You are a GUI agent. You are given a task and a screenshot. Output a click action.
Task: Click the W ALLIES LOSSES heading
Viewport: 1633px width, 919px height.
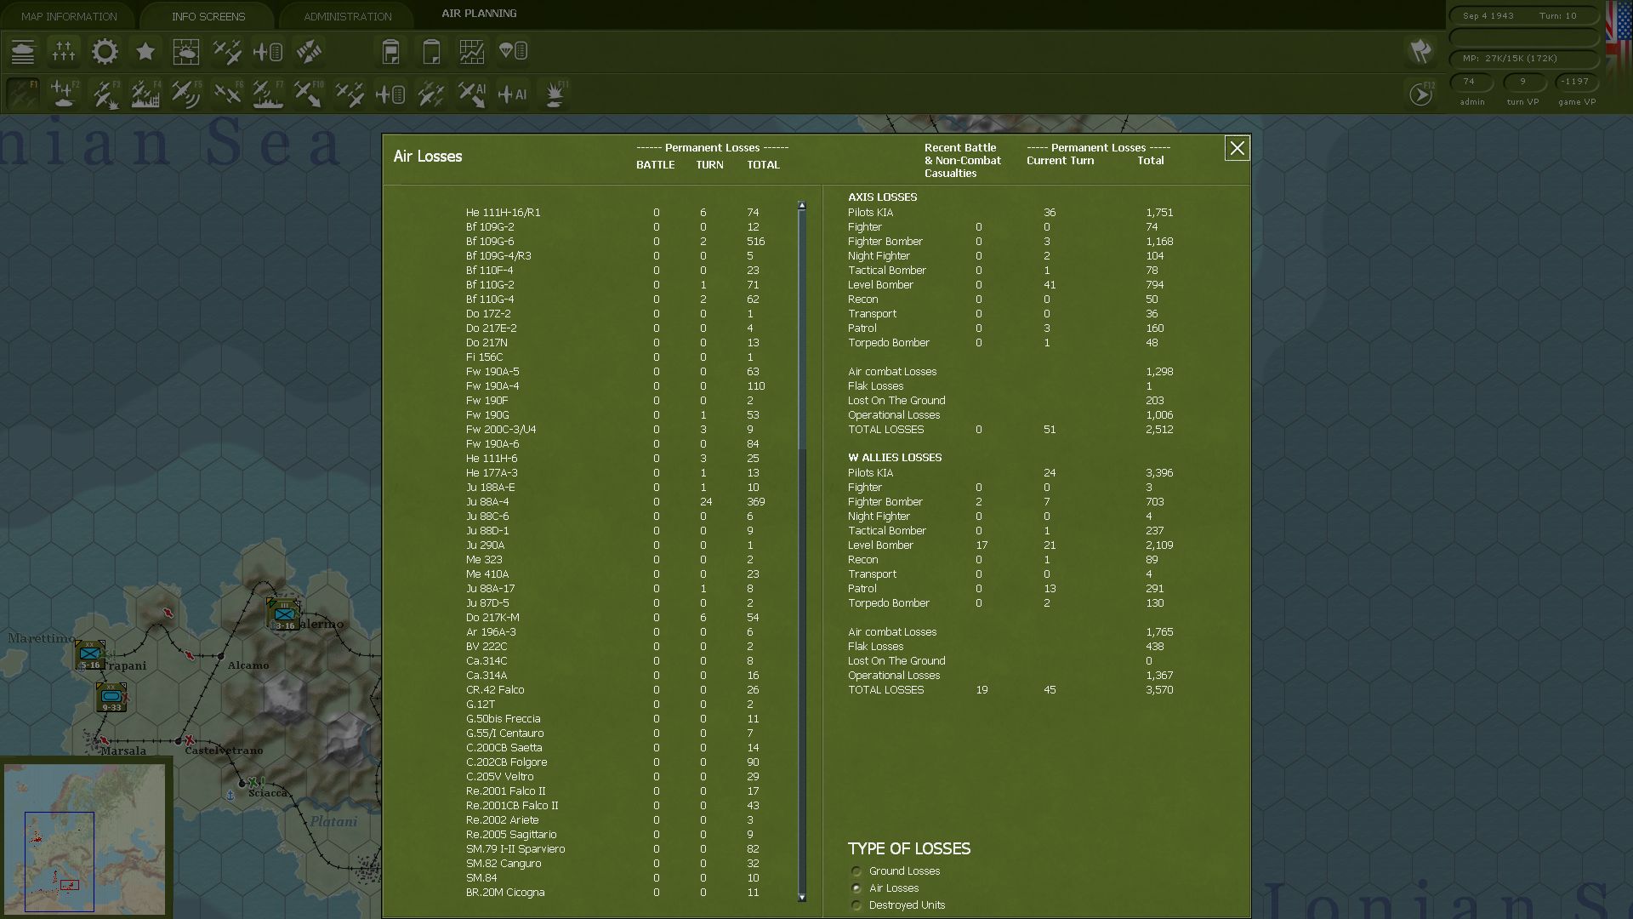click(895, 458)
